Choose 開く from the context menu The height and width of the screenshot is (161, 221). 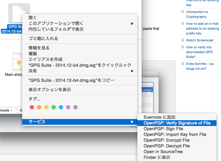click(80, 18)
